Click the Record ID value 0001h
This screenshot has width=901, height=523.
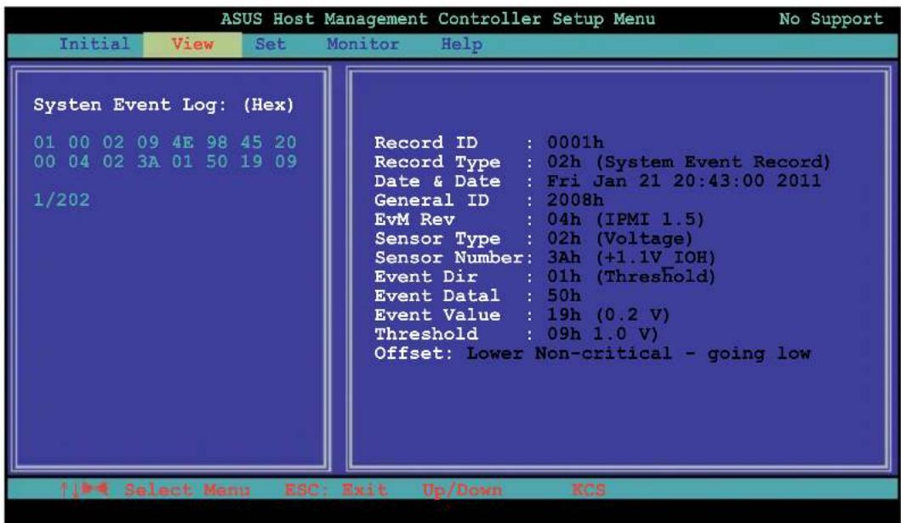coord(575,142)
